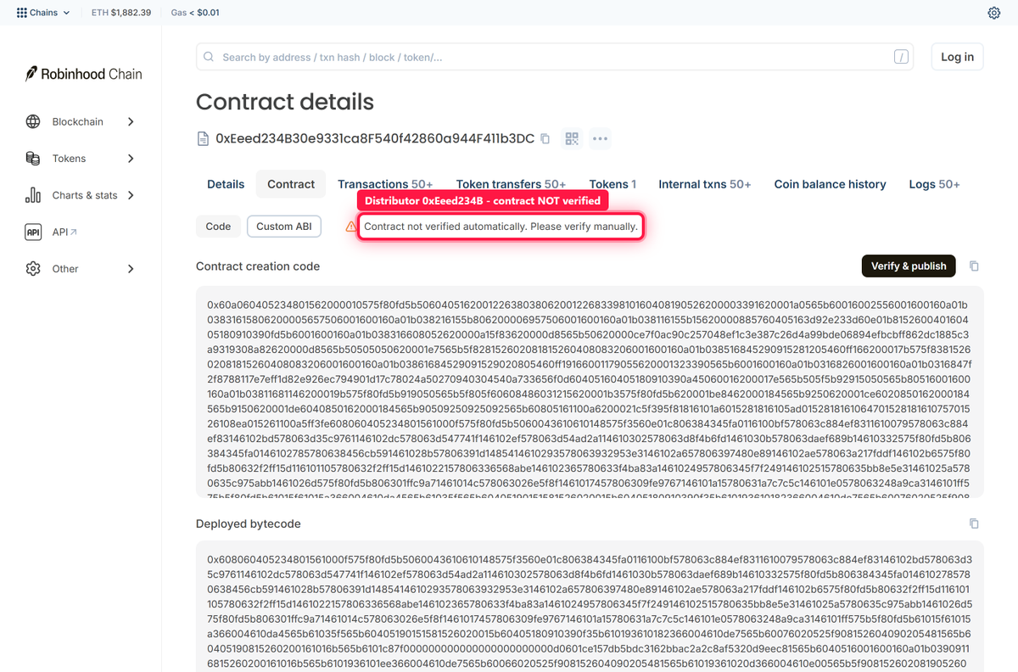Open the Logs tab
1018x672 pixels.
coord(934,184)
